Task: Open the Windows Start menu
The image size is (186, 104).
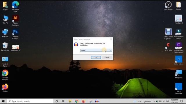Action: (x=3, y=101)
